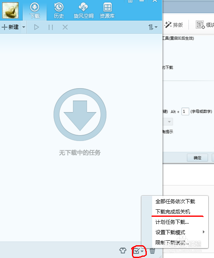Delete task with the X toolbar icon
The width and height of the screenshot is (214, 258).
pyautogui.click(x=65, y=27)
